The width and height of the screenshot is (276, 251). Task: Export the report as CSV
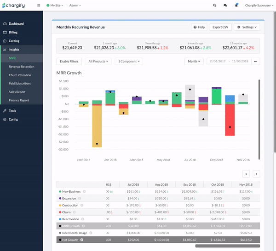[x=220, y=27]
